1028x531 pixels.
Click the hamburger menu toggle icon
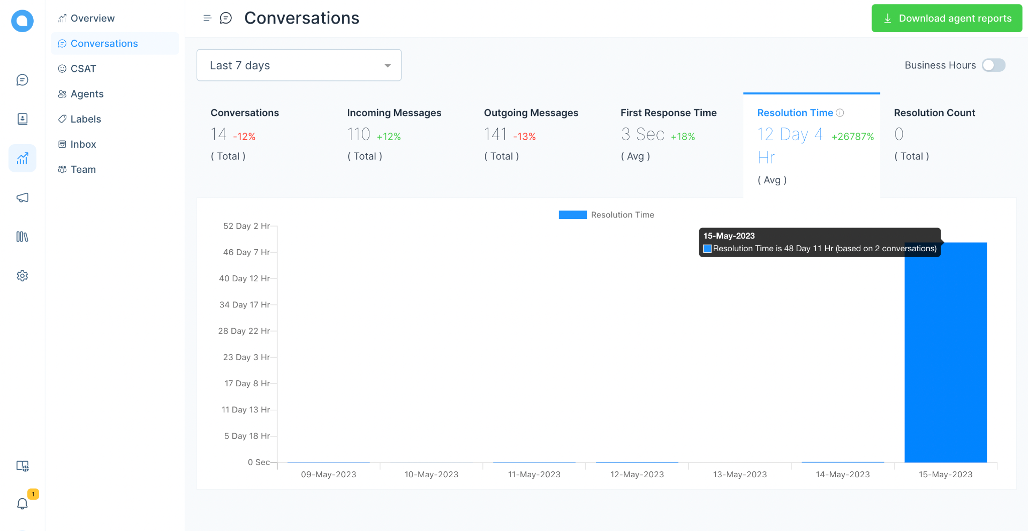click(207, 18)
